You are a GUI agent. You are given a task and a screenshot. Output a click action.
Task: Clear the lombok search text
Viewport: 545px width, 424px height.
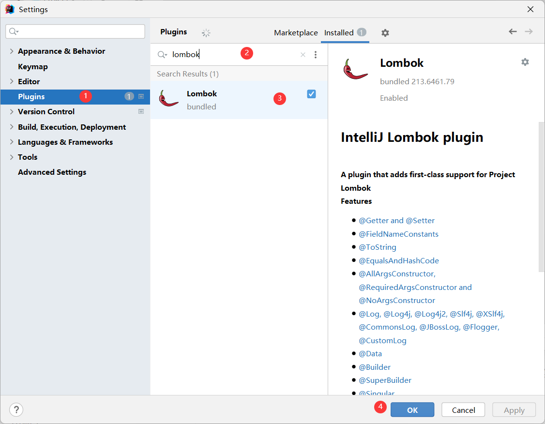tap(303, 55)
